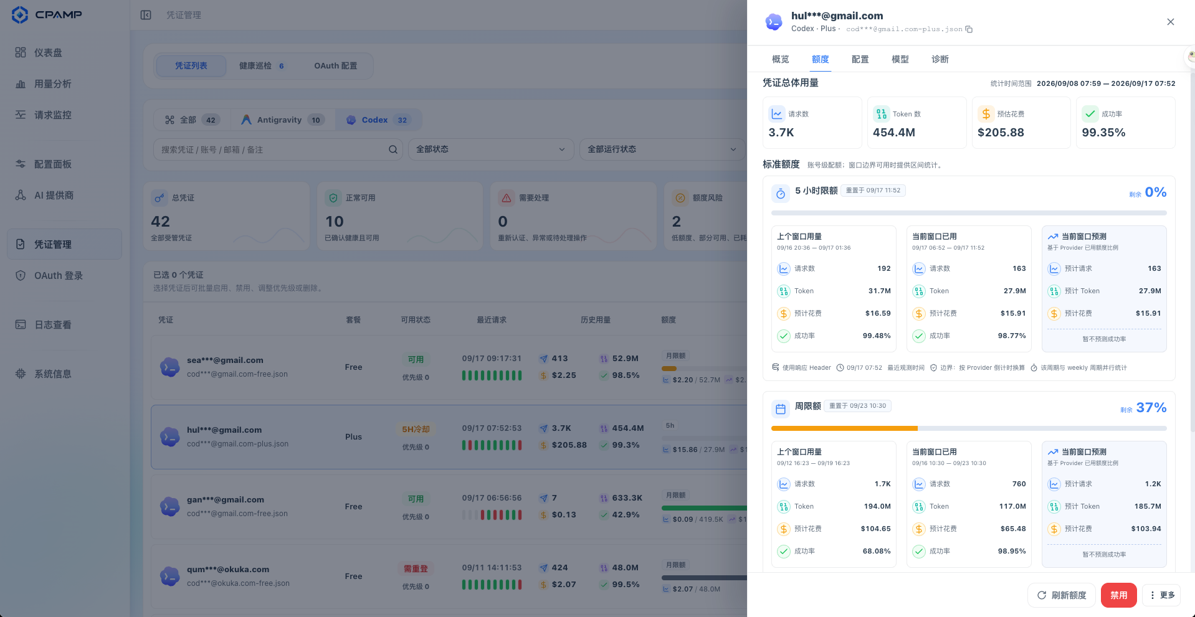1195x617 pixels.
Task: Click the red 禁用 button
Action: click(x=1119, y=595)
